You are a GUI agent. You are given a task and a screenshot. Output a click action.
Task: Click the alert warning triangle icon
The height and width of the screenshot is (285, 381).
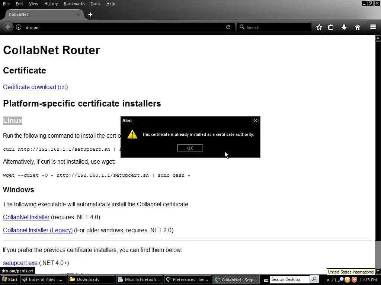coord(132,134)
